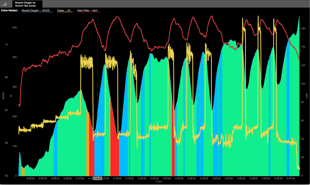Click the 0:16:00 time axis label
Viewport: 310px width, 185px height.
pos(117,178)
